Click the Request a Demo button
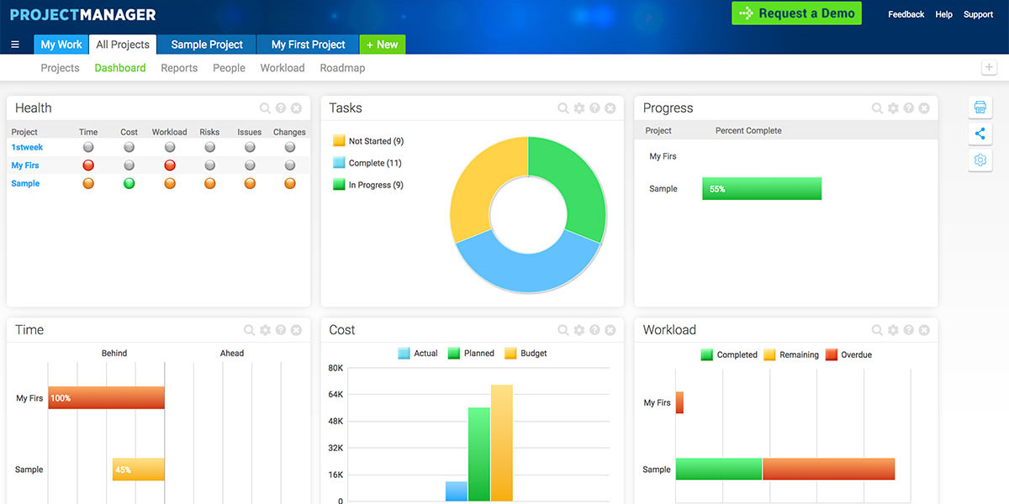 tap(795, 13)
